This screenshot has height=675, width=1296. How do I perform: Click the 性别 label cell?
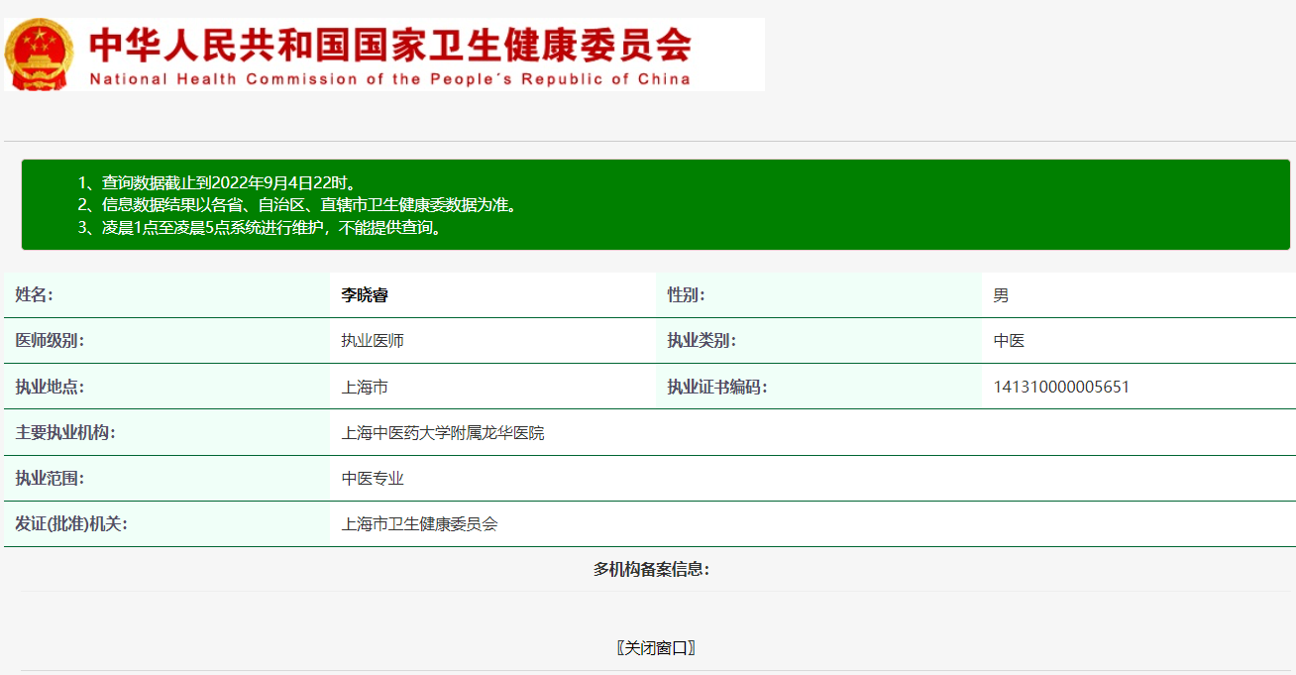tap(819, 295)
